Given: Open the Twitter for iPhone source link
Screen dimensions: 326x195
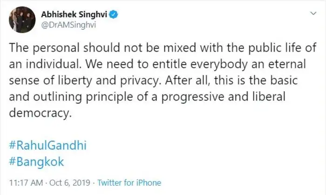Looking at the screenshot, I should (129, 183).
